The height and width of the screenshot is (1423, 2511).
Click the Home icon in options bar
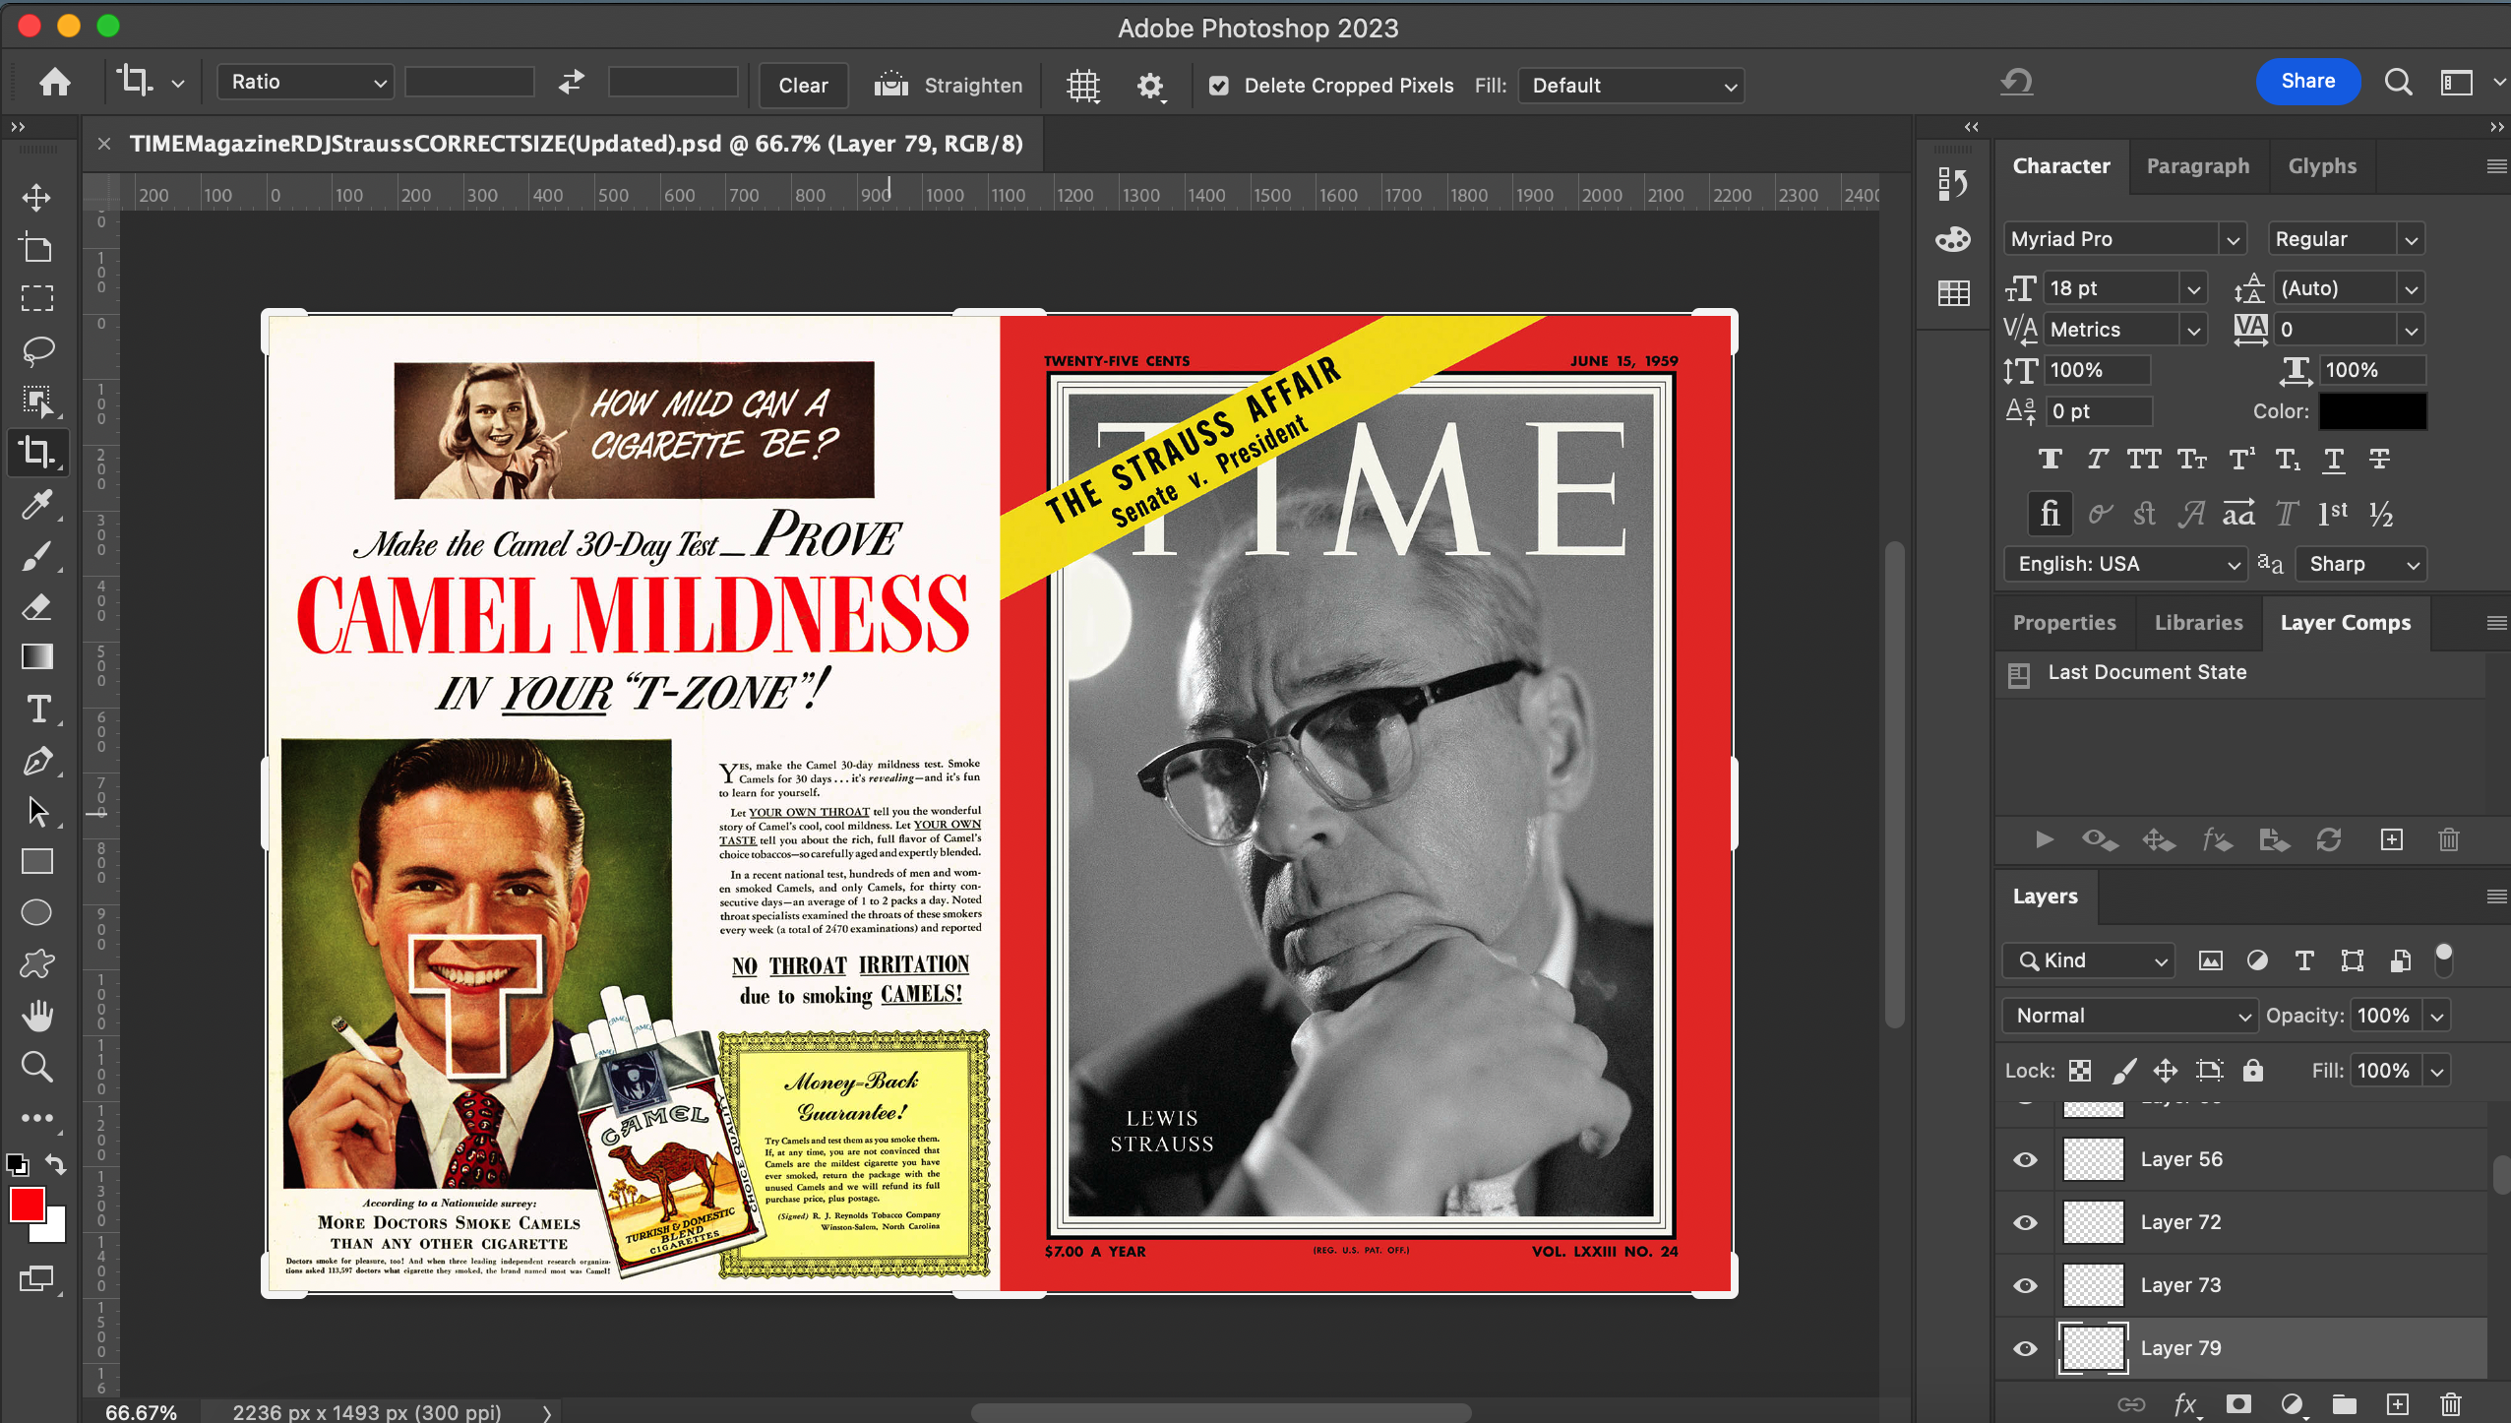[55, 83]
